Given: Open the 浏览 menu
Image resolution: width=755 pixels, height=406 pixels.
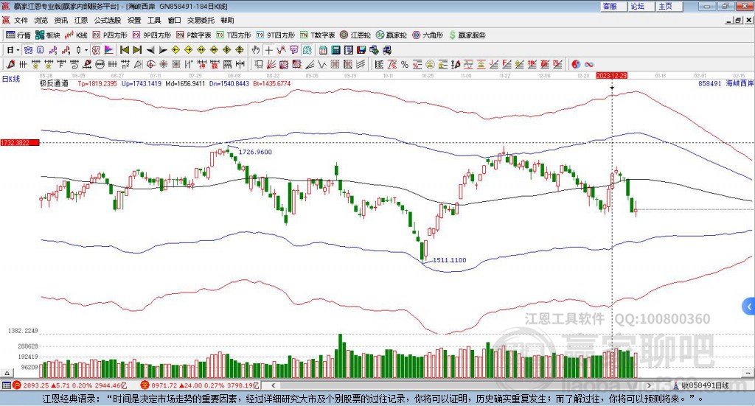Looking at the screenshot, I should pos(41,20).
